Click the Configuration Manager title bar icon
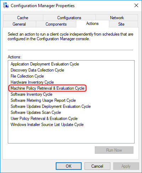The height and width of the screenshot is (173, 142). click(x=6, y=5)
